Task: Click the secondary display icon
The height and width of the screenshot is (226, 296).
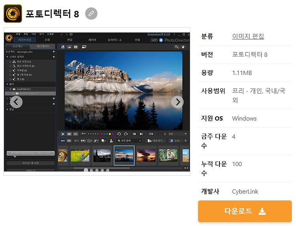Action: tap(84, 47)
